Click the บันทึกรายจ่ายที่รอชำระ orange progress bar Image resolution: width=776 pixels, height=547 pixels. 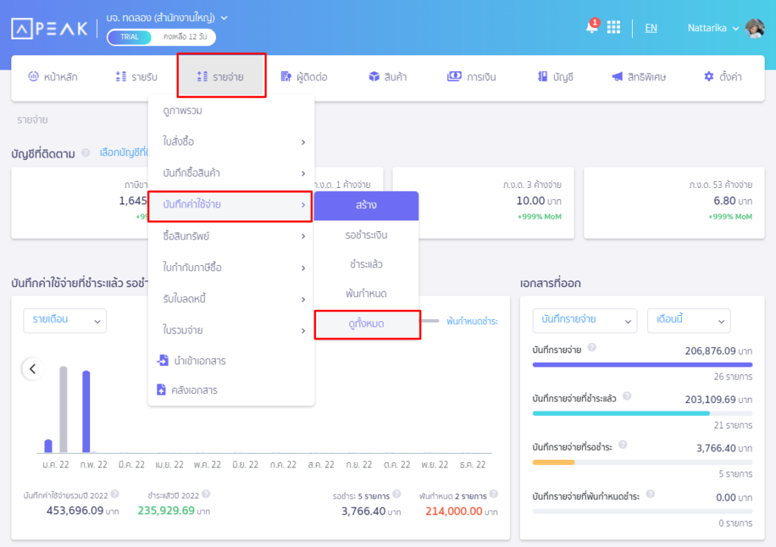point(554,461)
